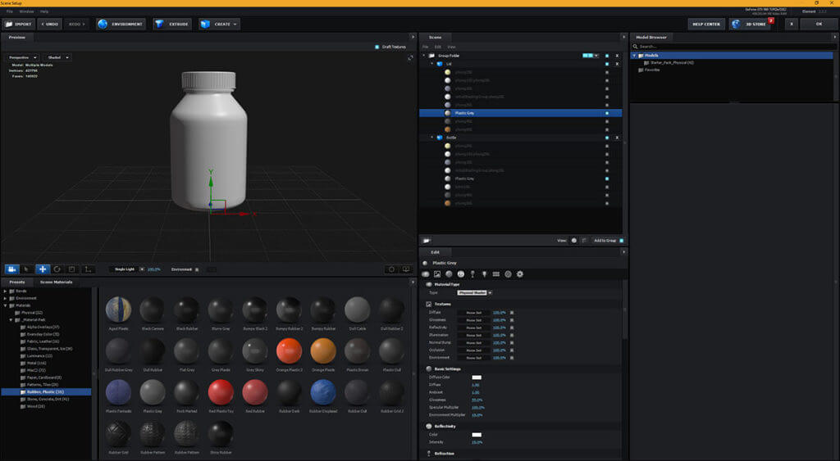Viewport: 840px width, 461px height.
Task: Open the Starter_Pack_Physical folder
Action: [669, 62]
